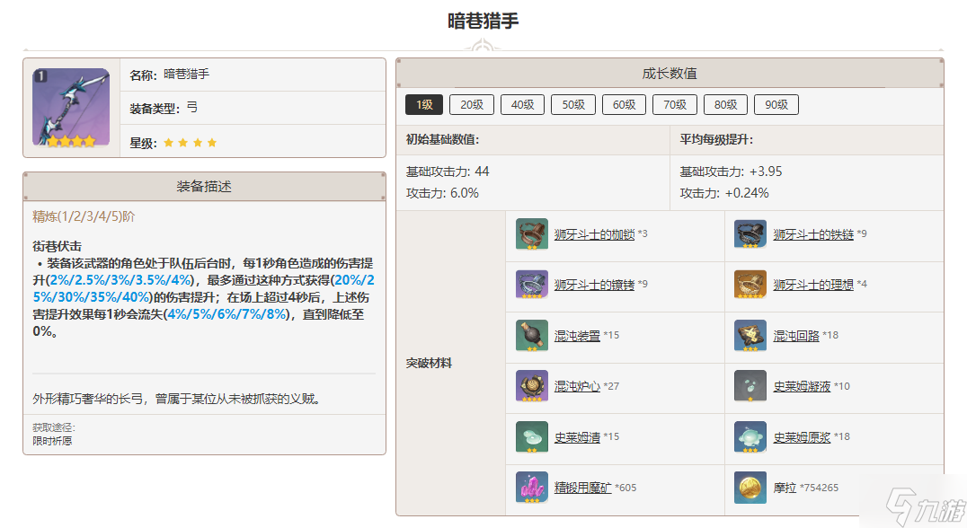Open the 混沌装置 link
Image resolution: width=967 pixels, height=528 pixels.
pos(577,336)
